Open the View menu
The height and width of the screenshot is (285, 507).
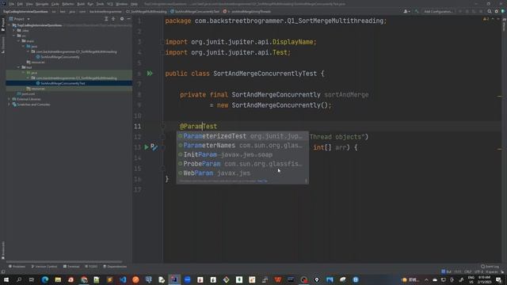(29, 4)
